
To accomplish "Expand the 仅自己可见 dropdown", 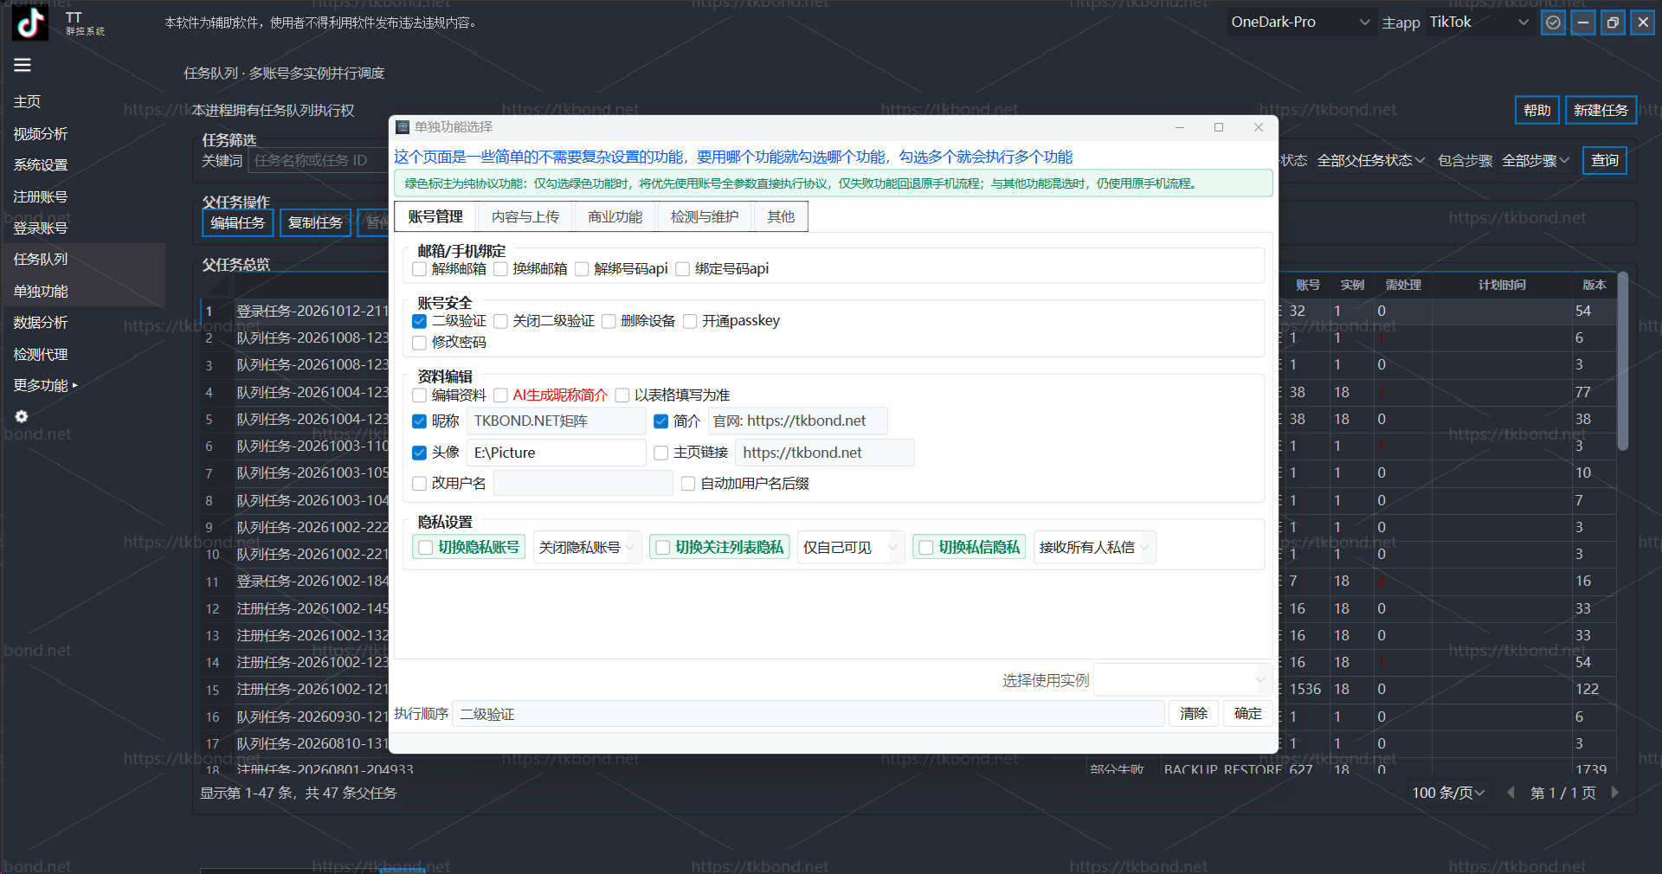I will coord(850,548).
